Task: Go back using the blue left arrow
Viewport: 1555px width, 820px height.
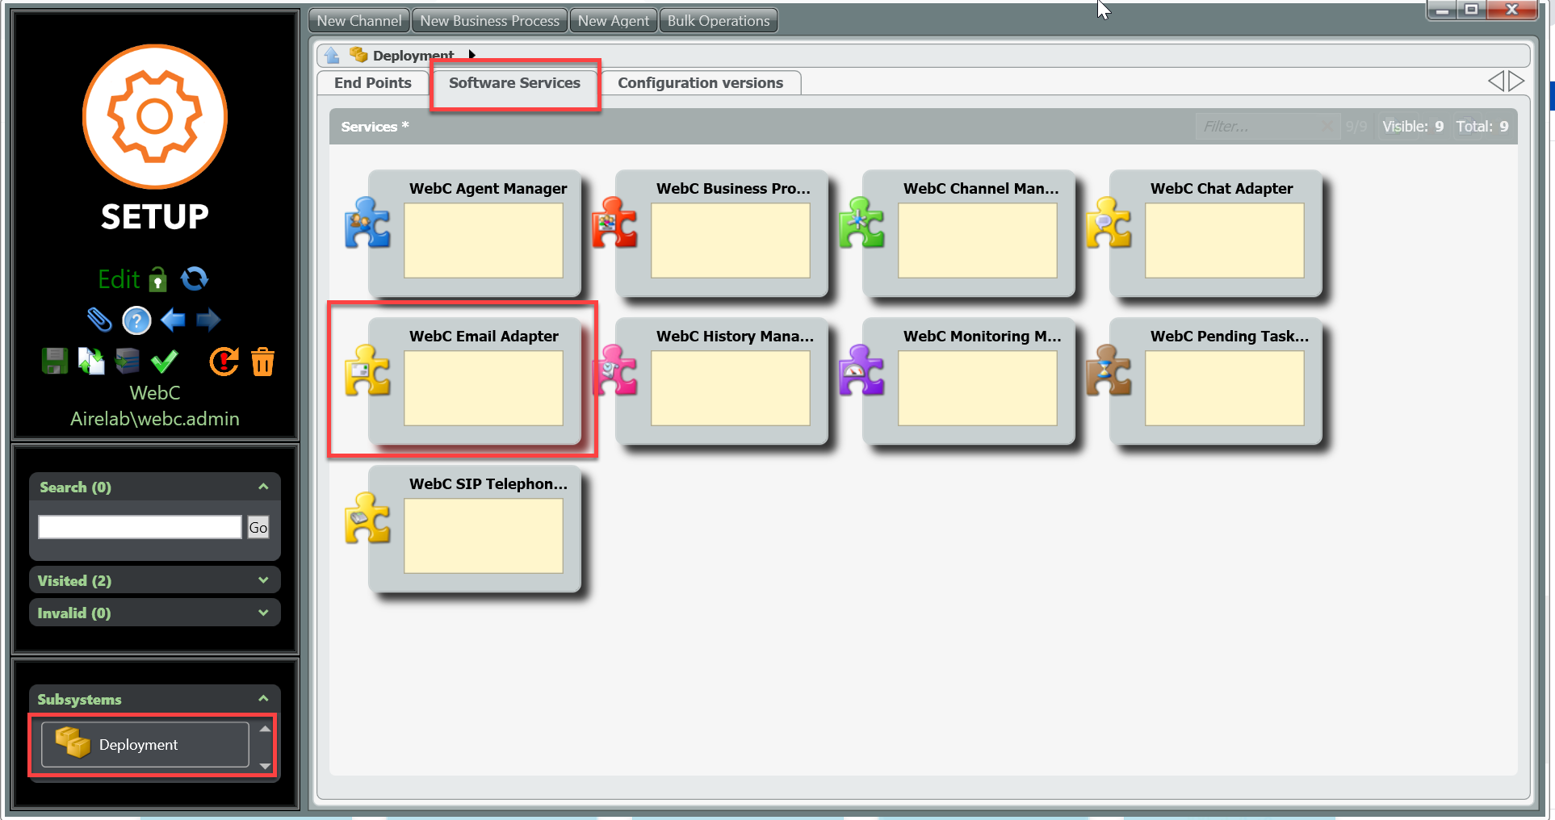Action: pyautogui.click(x=173, y=320)
